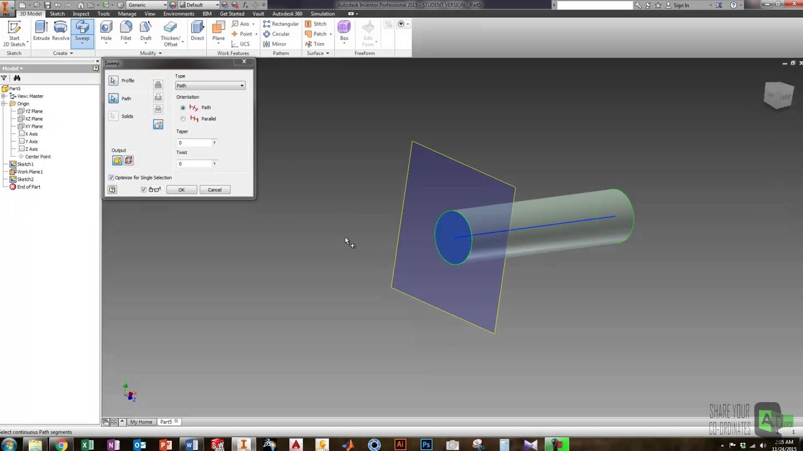Image resolution: width=803 pixels, height=451 pixels.
Task: Click the Taper value field
Action: 194,143
